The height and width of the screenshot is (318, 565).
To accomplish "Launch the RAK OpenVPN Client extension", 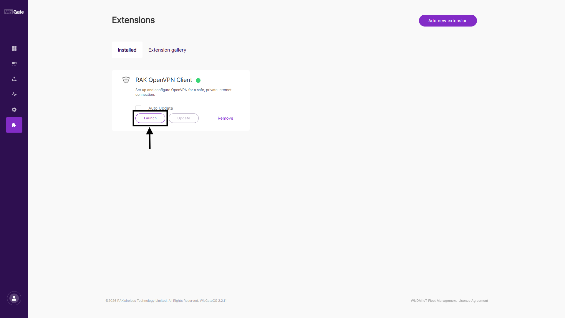I will (x=150, y=118).
